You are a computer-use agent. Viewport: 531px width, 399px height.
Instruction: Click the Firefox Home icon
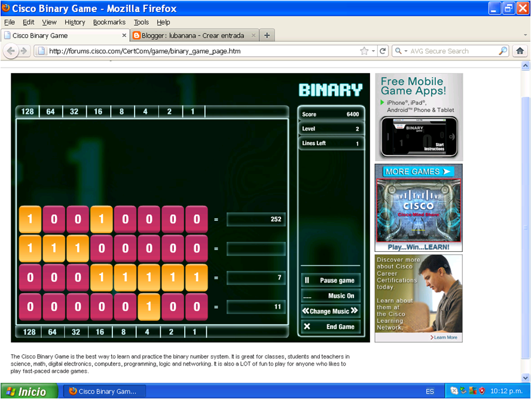[520, 51]
